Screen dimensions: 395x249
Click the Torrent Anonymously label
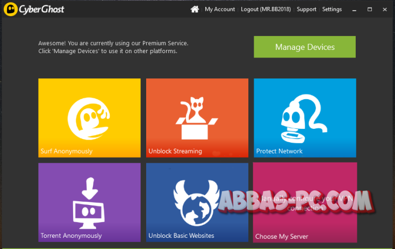click(71, 236)
